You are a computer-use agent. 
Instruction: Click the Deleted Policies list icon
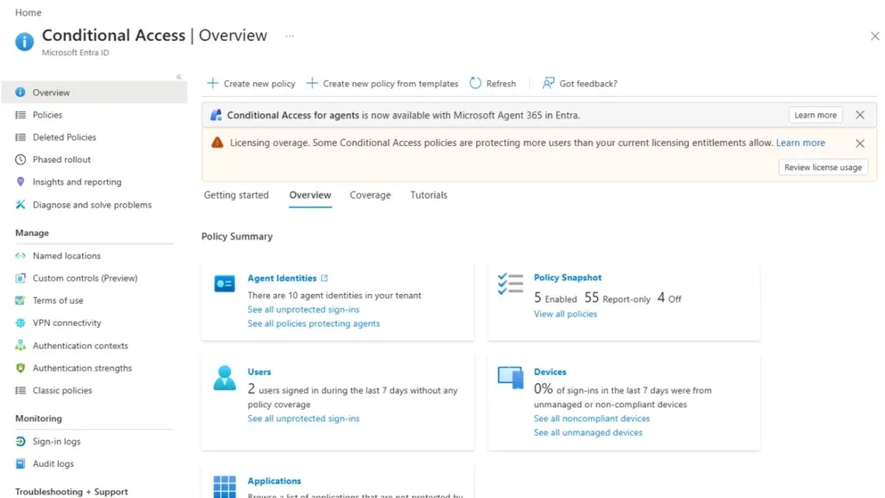[x=21, y=137]
